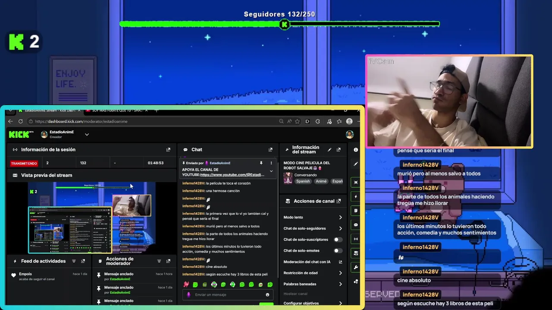The height and width of the screenshot is (310, 552).
Task: Reload the Kick dashboard page
Action: pyautogui.click(x=20, y=121)
